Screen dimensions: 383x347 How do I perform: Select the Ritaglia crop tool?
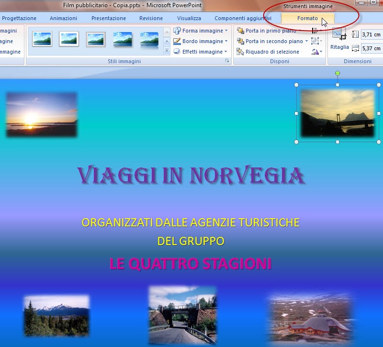pyautogui.click(x=339, y=38)
